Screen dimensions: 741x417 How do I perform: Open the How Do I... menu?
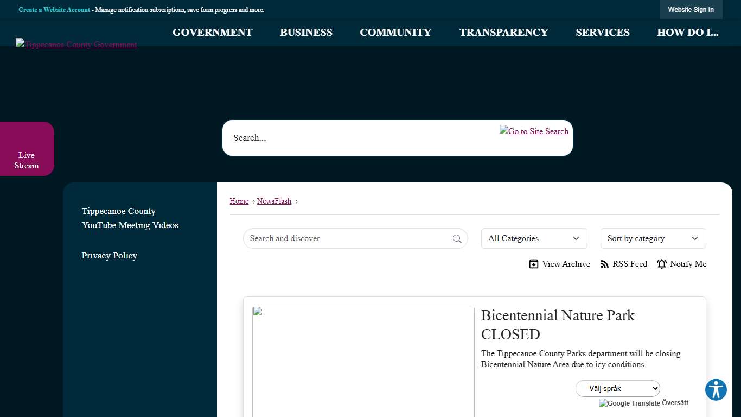click(x=687, y=33)
